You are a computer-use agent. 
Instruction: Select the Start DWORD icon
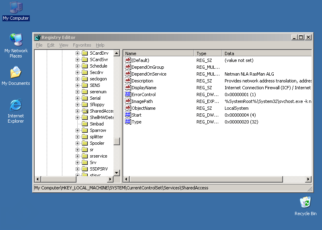[x=128, y=115]
